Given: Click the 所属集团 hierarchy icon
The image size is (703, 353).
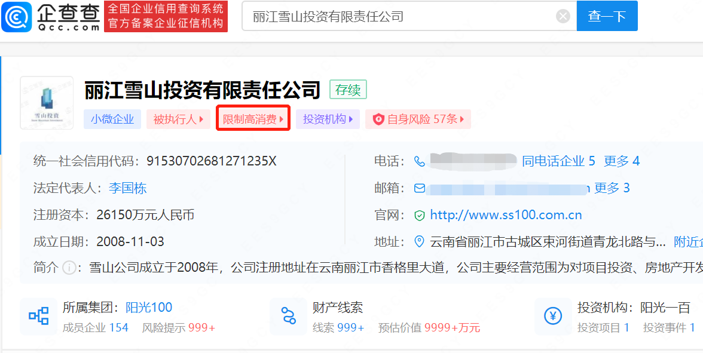Looking at the screenshot, I should [38, 317].
